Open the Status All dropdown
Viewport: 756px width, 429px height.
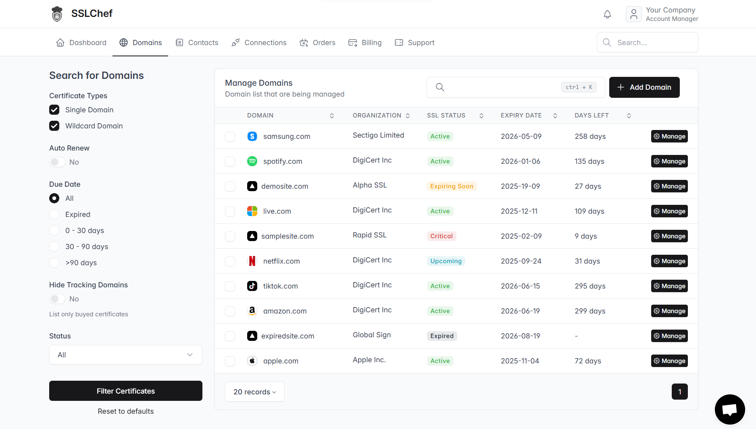click(126, 355)
